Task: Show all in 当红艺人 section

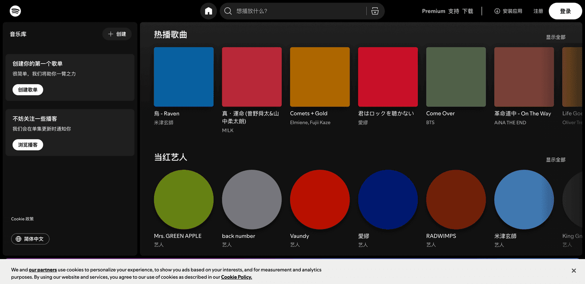Action: (x=556, y=160)
